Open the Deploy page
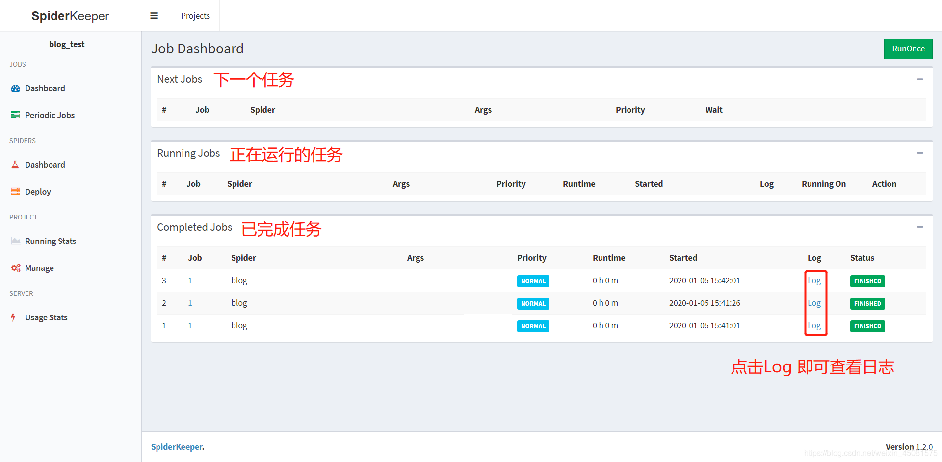This screenshot has height=462, width=942. pos(38,192)
